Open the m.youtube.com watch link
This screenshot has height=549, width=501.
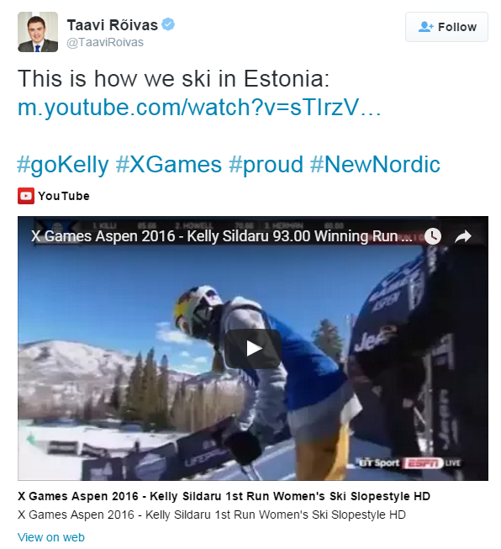pyautogui.click(x=199, y=107)
